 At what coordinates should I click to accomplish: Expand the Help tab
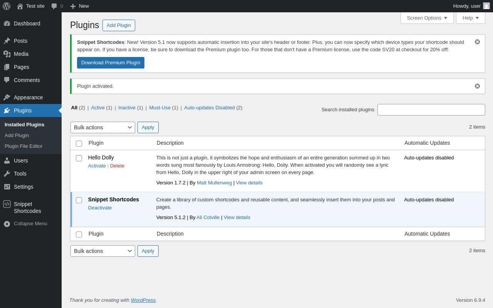pos(471,18)
